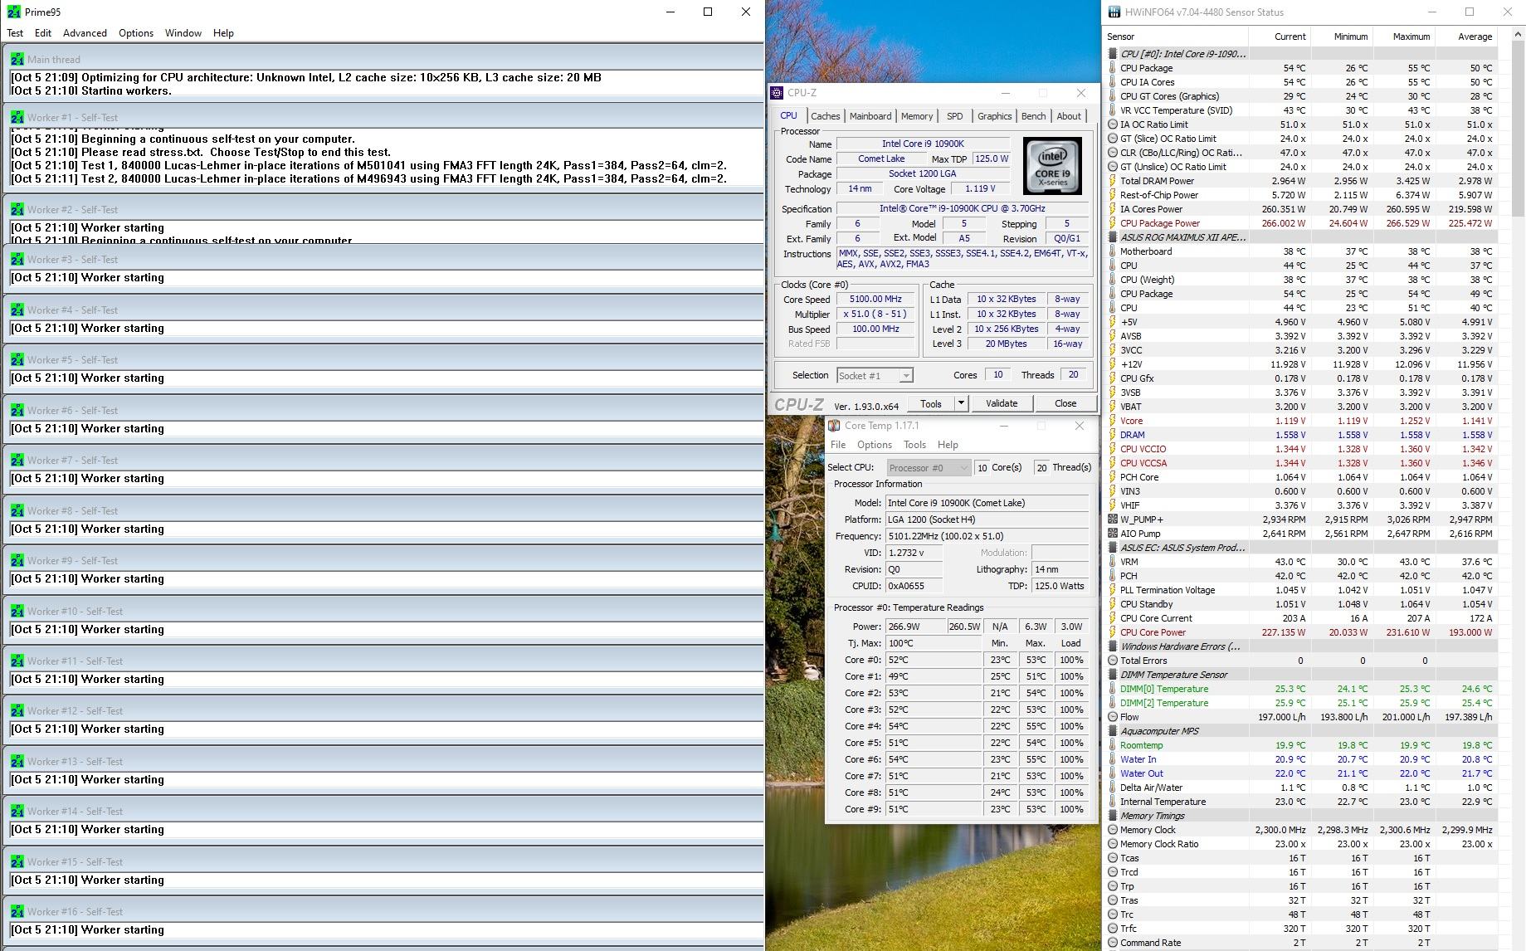Open the Advanced menu in Prime95
This screenshot has width=1526, height=951.
85,33
